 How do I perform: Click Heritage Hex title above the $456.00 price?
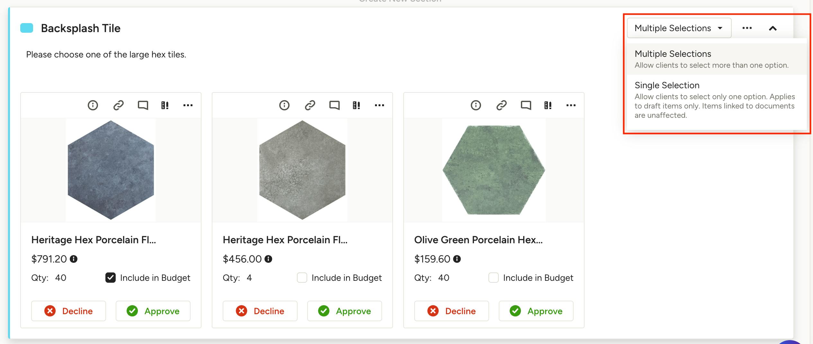pos(285,240)
